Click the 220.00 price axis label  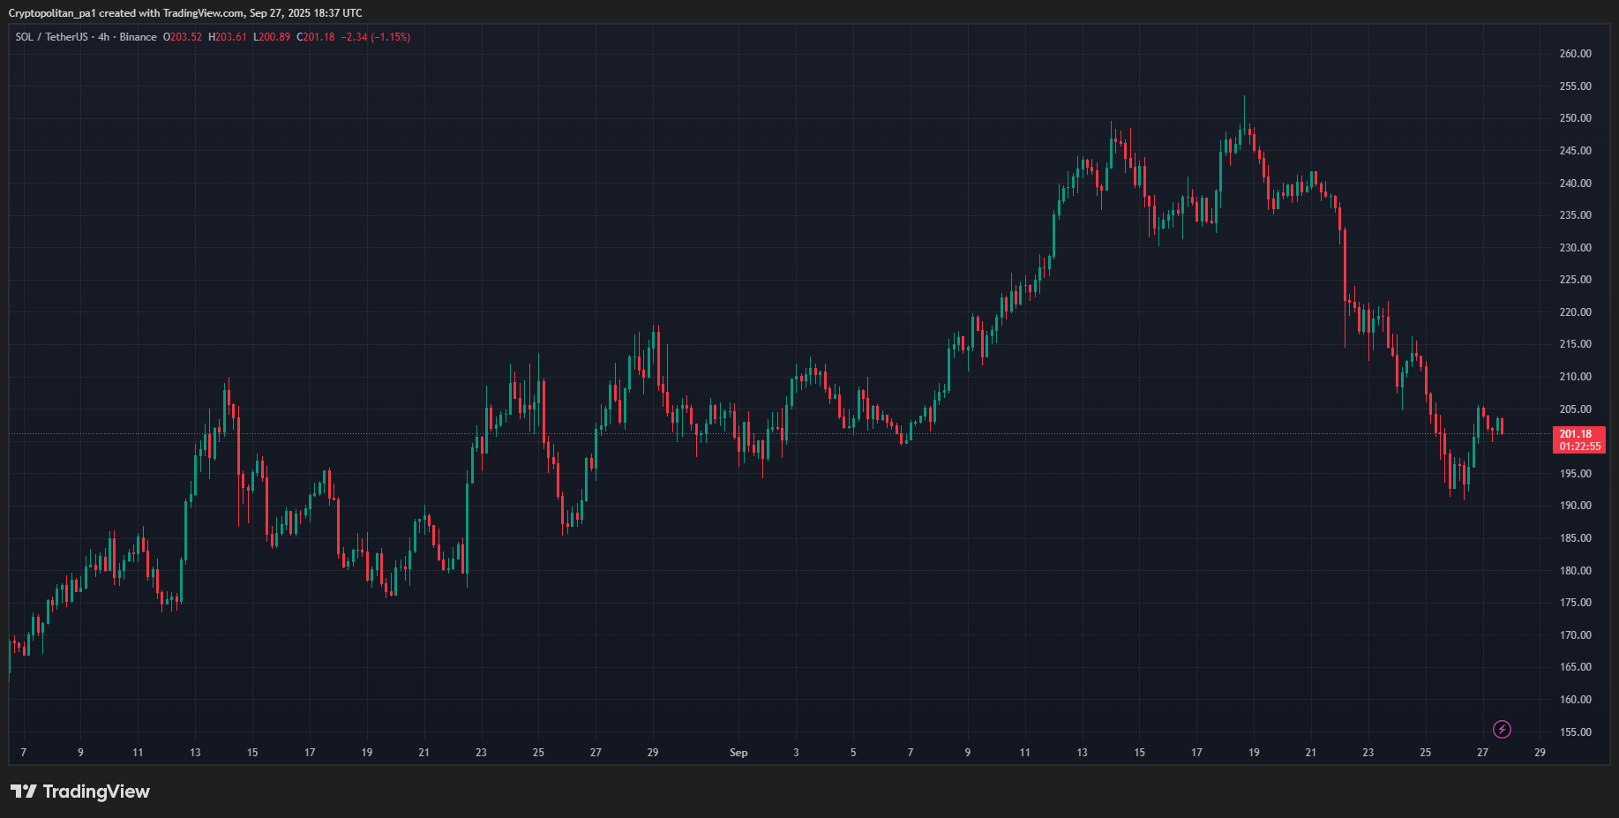point(1576,312)
